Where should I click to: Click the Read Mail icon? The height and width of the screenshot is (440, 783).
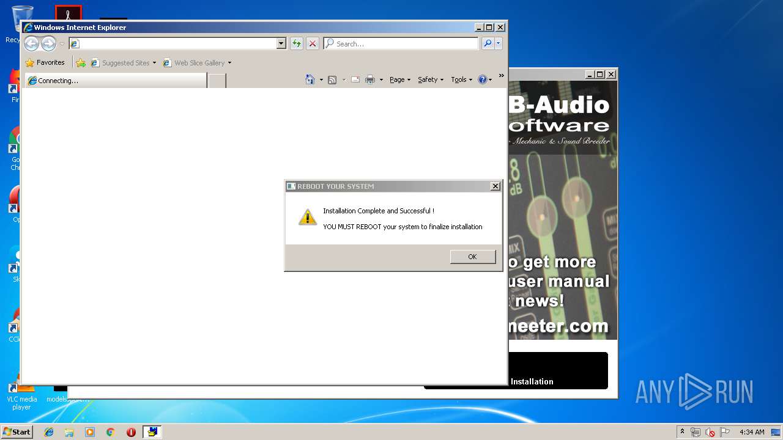click(x=355, y=79)
